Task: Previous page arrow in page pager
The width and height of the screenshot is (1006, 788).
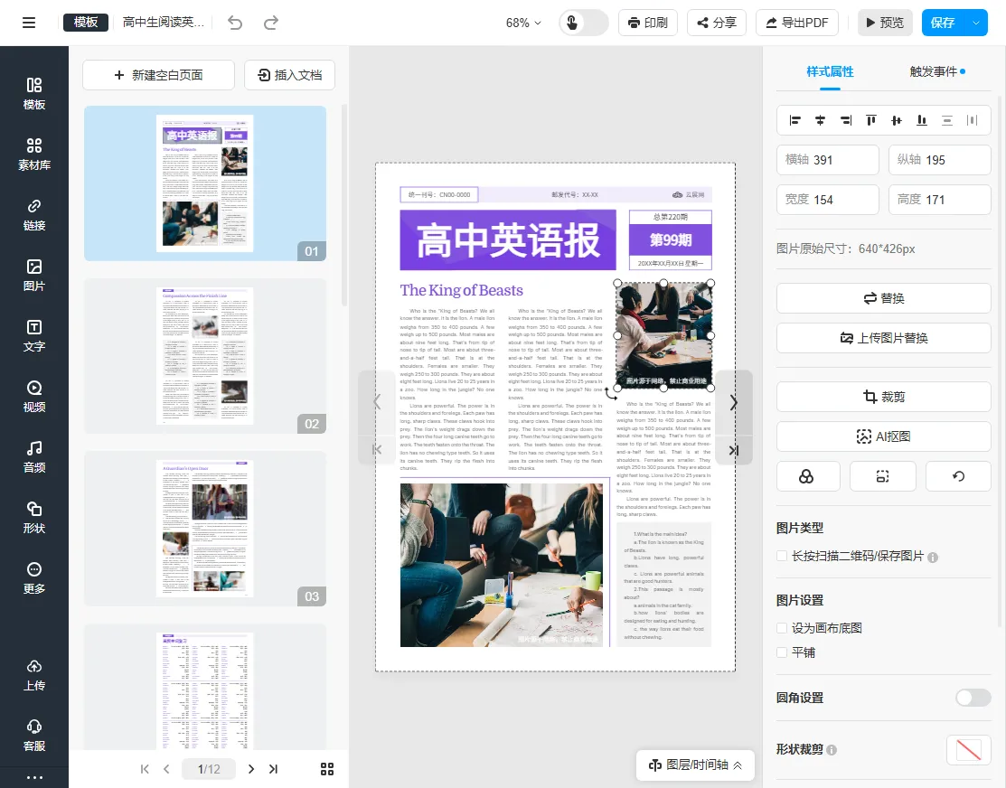Action: click(x=167, y=769)
